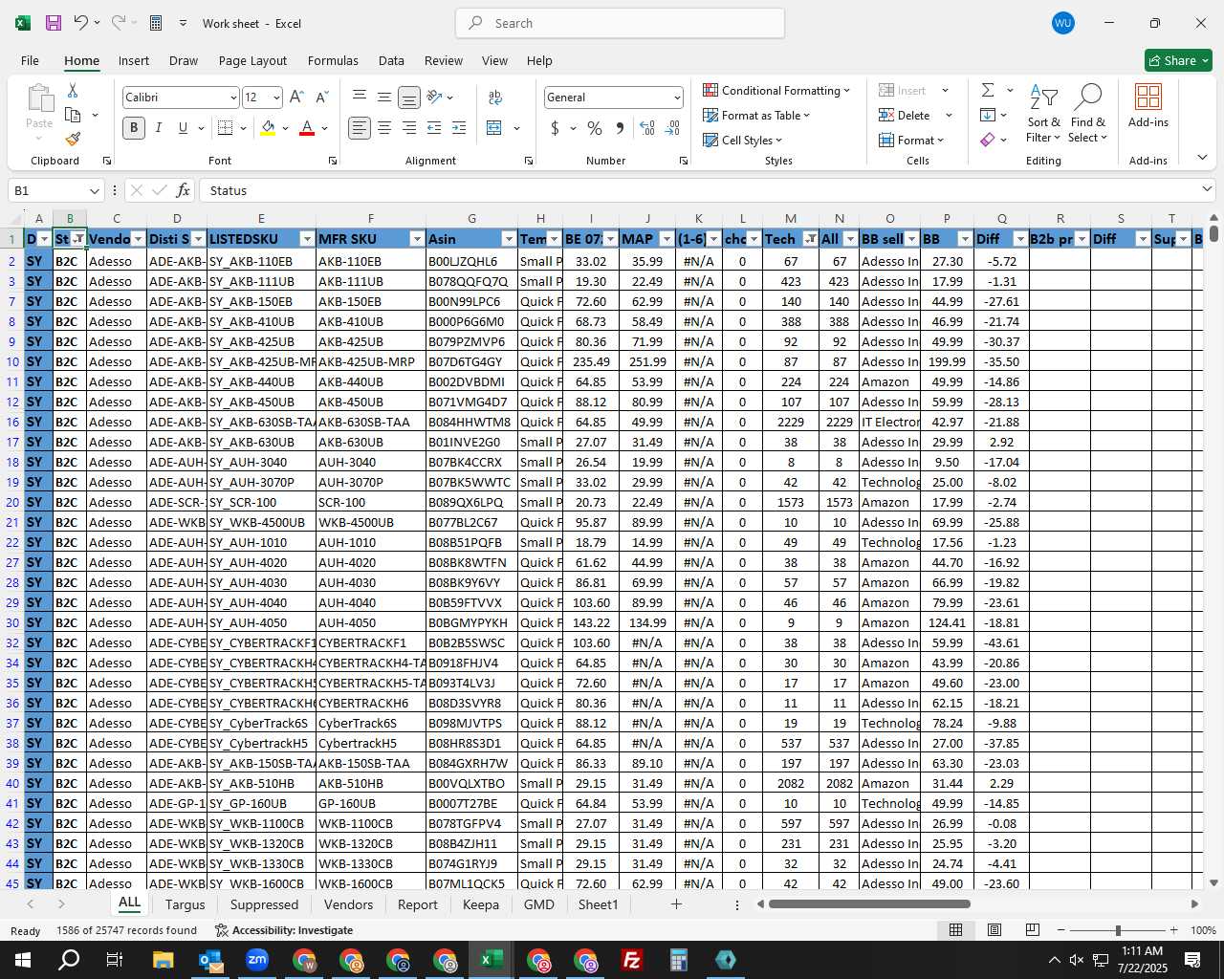
Task: Switch to Page Break Preview in status bar
Action: (x=1032, y=929)
